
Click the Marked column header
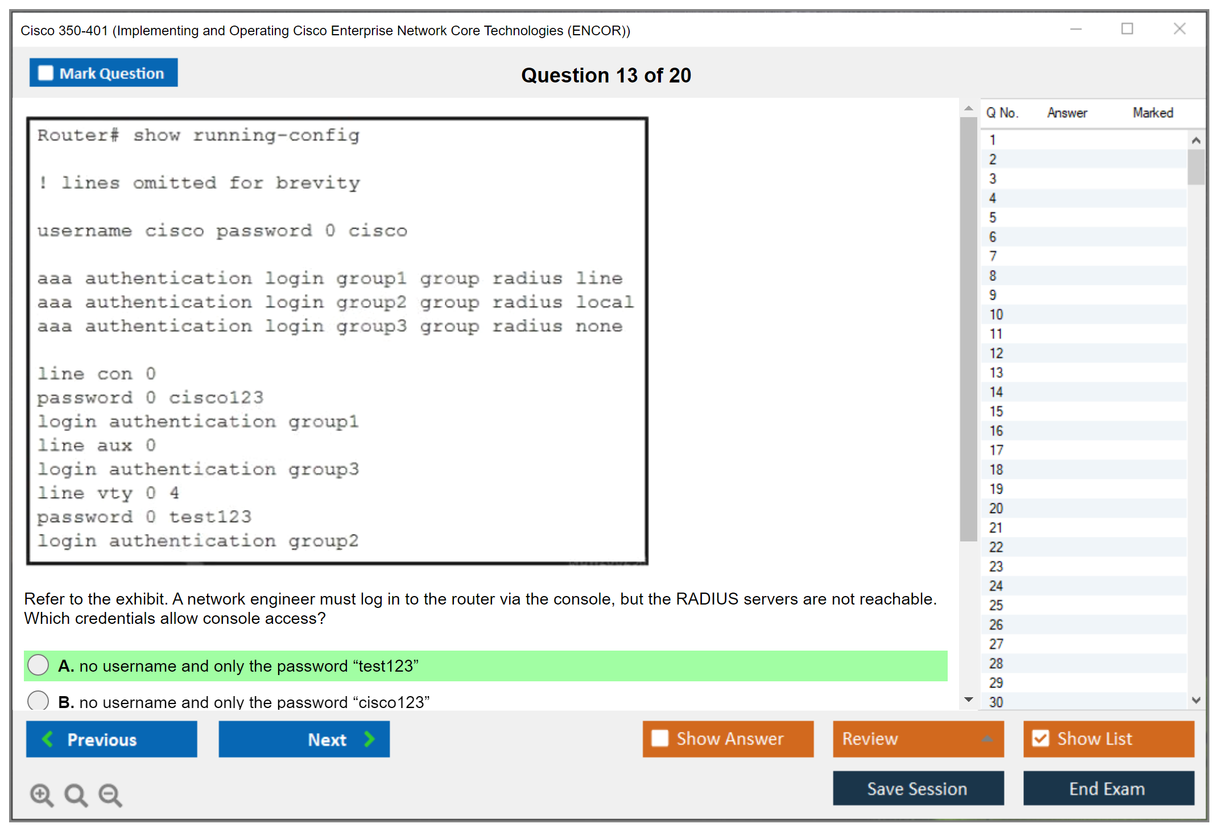(1152, 113)
